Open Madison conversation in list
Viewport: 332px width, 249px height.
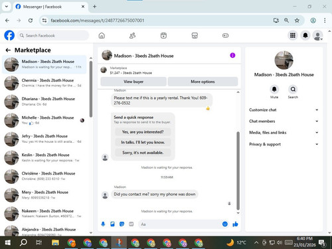click(44, 64)
